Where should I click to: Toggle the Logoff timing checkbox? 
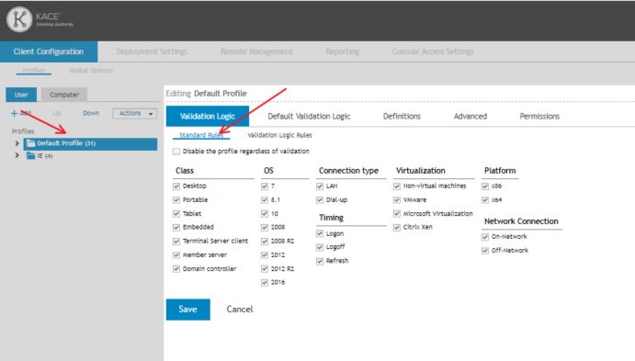click(x=320, y=247)
